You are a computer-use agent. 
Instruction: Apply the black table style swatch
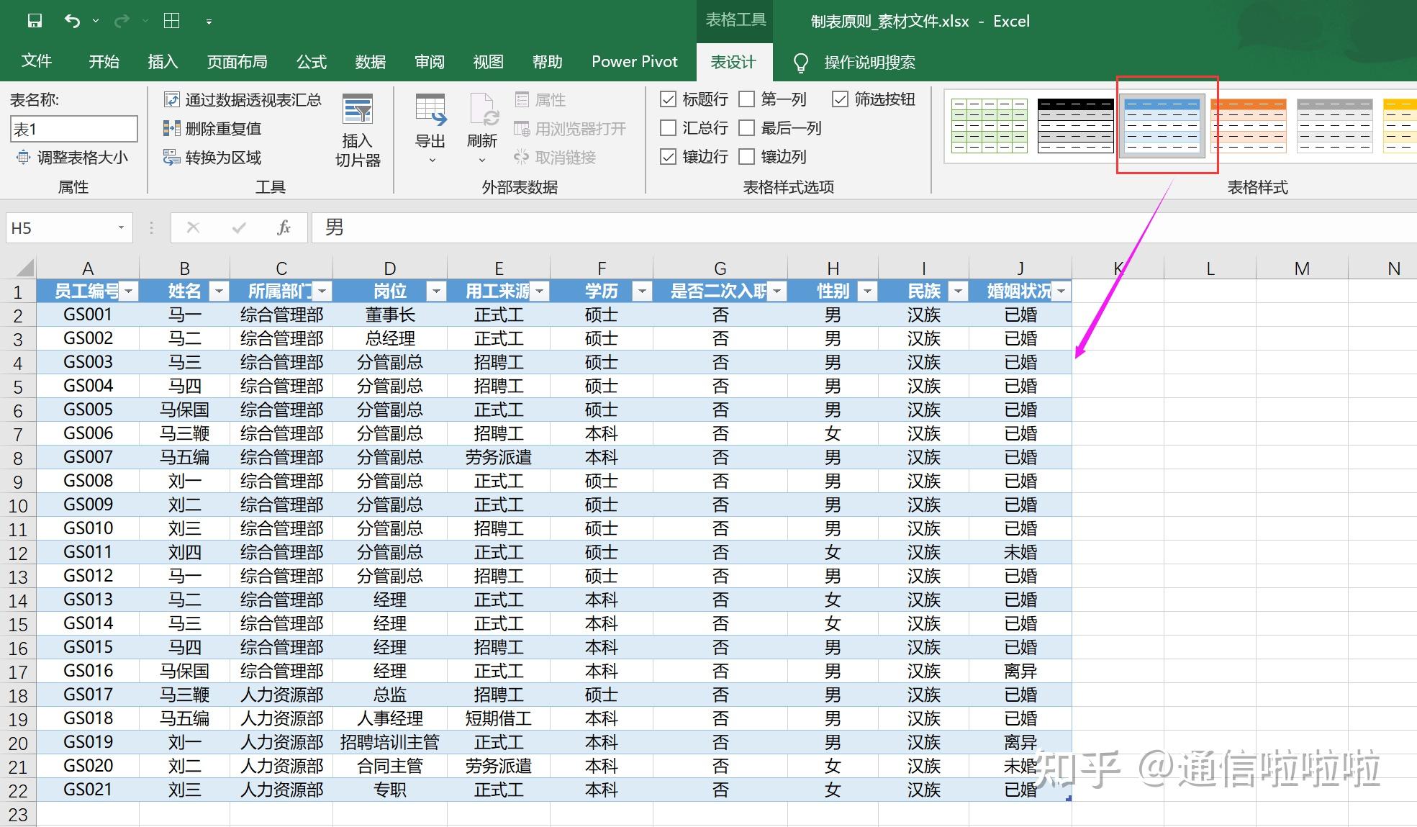click(1076, 126)
